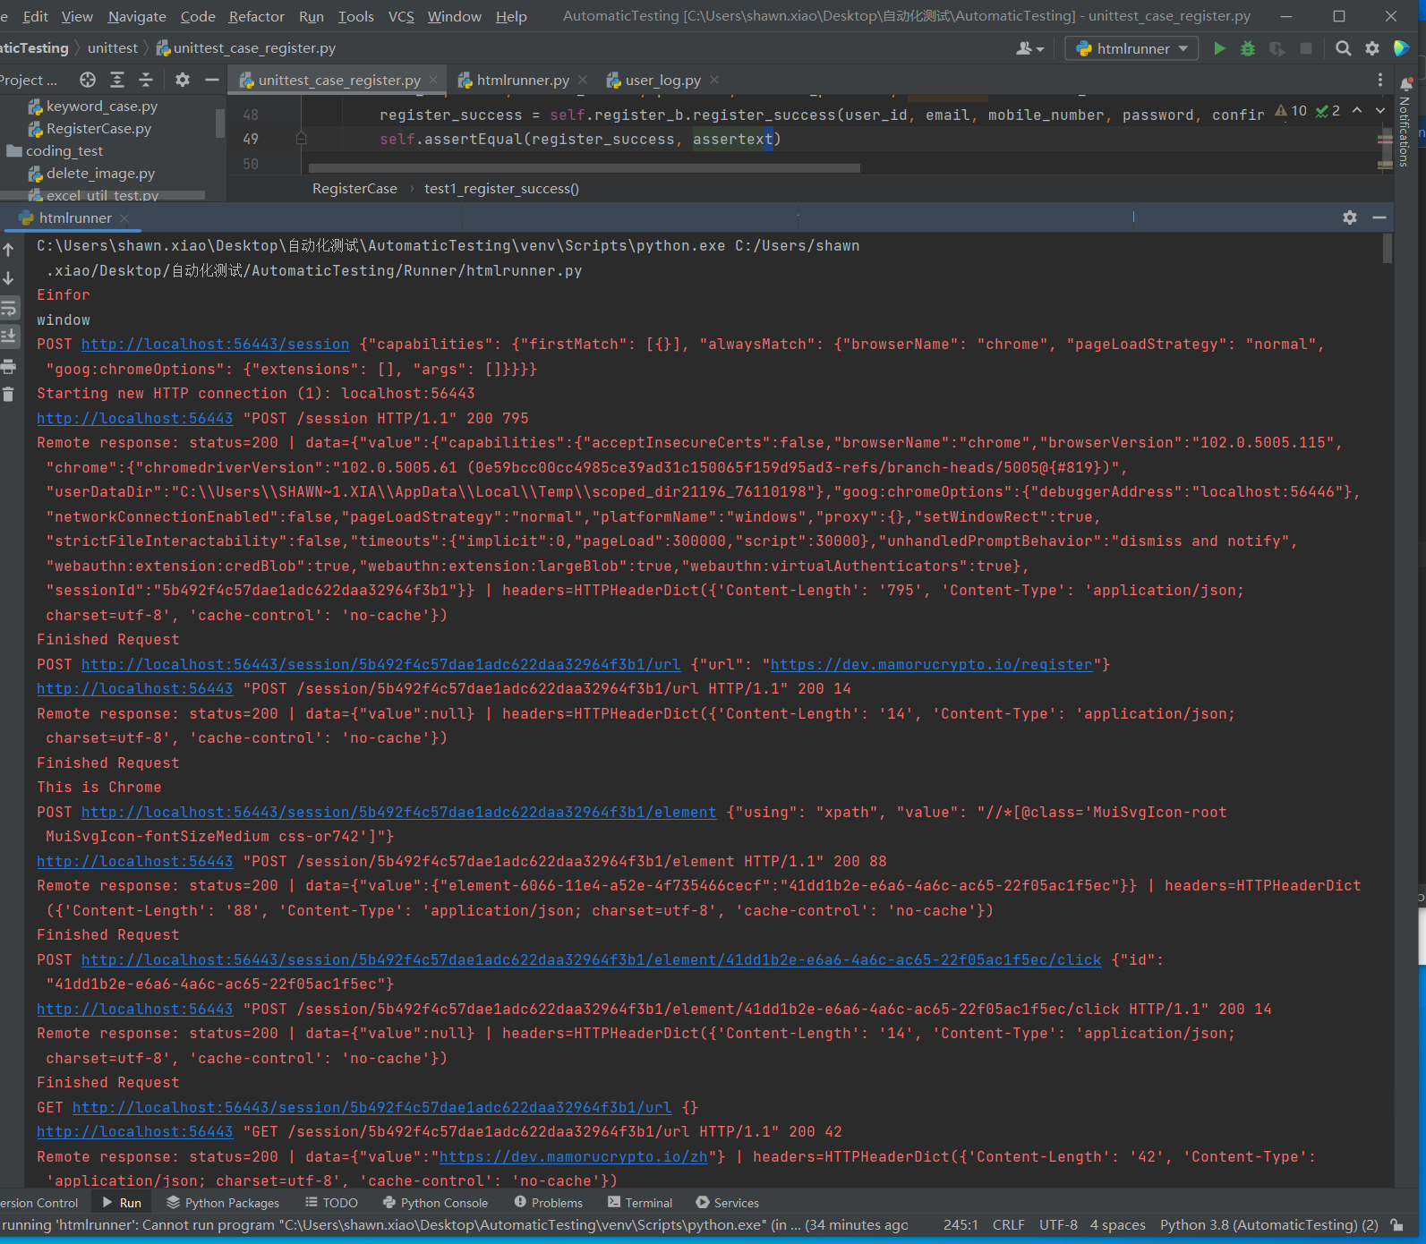Start debugging with the green bug icon

pyautogui.click(x=1248, y=48)
